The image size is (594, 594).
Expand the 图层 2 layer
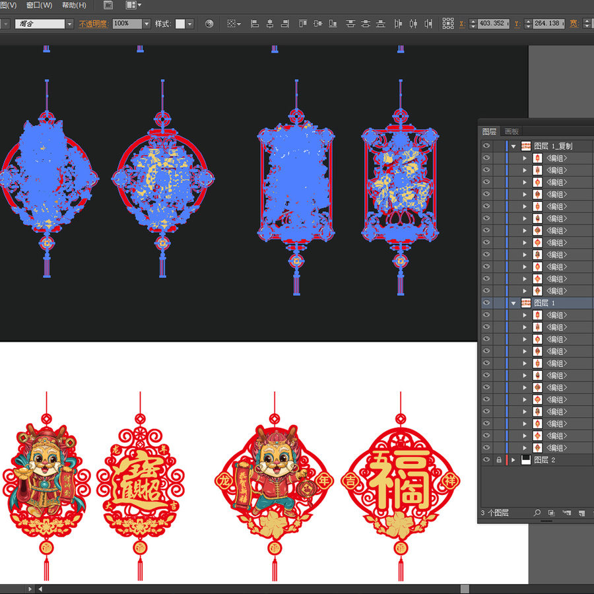(x=513, y=460)
